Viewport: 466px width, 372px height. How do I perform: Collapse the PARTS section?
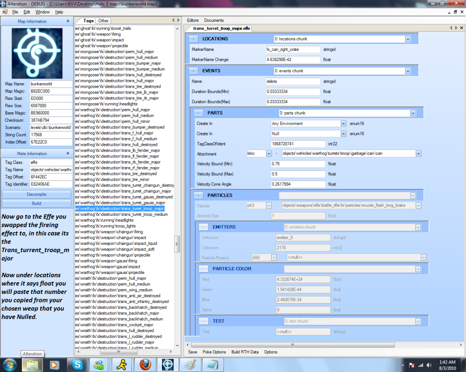point(198,113)
